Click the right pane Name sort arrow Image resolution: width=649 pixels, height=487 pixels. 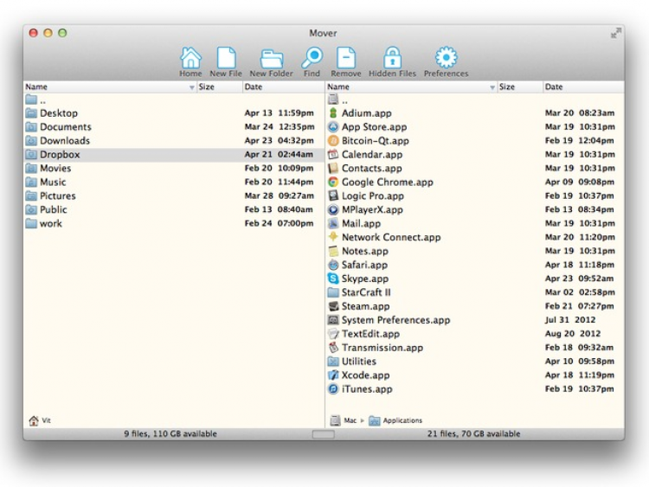pos(492,87)
